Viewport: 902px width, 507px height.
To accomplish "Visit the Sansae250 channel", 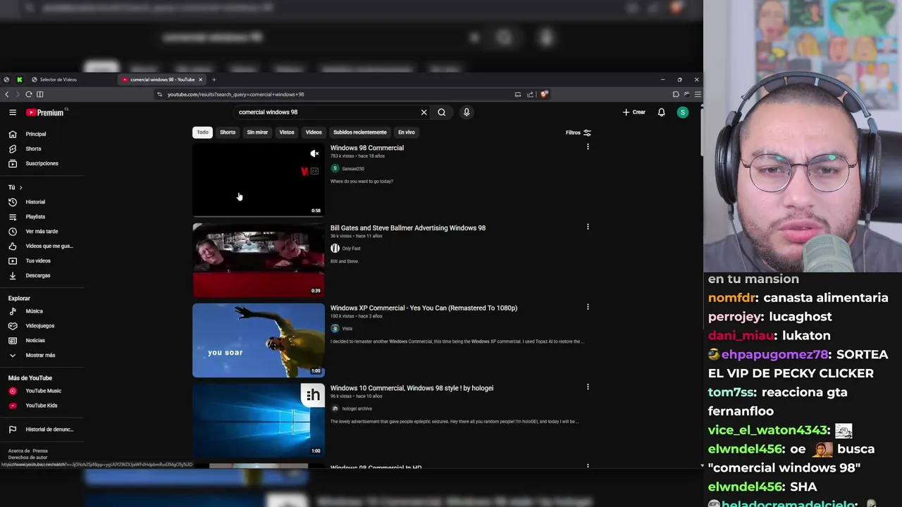I will [x=353, y=169].
